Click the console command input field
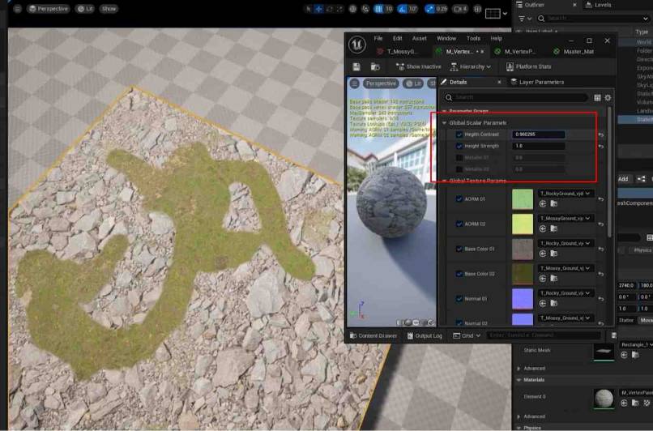This screenshot has width=653, height=431. click(543, 335)
